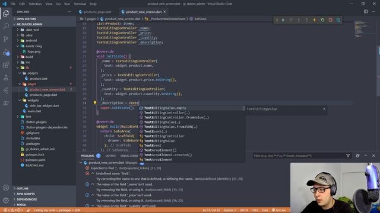Restart the debug session
The image size is (380, 213).
(322, 20)
